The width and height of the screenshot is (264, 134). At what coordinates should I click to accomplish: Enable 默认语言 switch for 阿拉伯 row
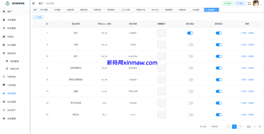tap(190, 115)
